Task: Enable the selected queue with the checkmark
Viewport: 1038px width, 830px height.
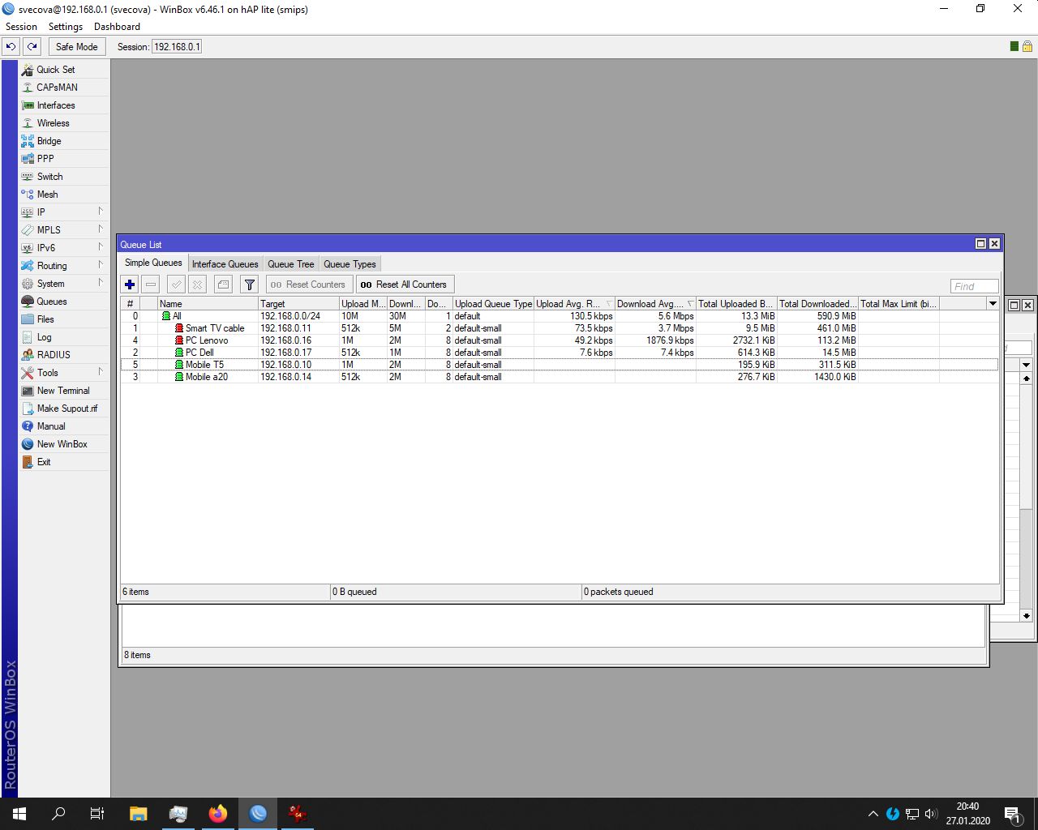Action: 176,285
